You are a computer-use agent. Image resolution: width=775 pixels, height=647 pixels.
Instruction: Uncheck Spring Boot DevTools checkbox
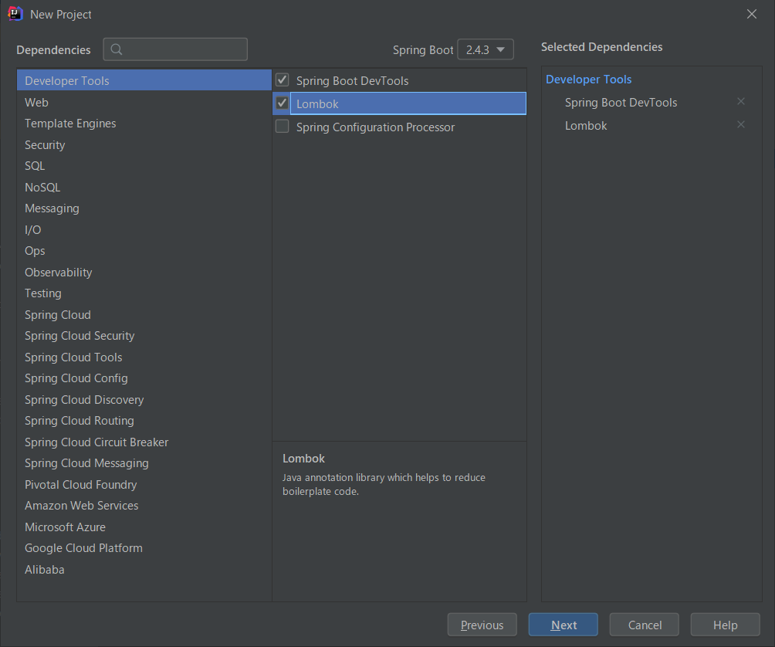(x=283, y=80)
